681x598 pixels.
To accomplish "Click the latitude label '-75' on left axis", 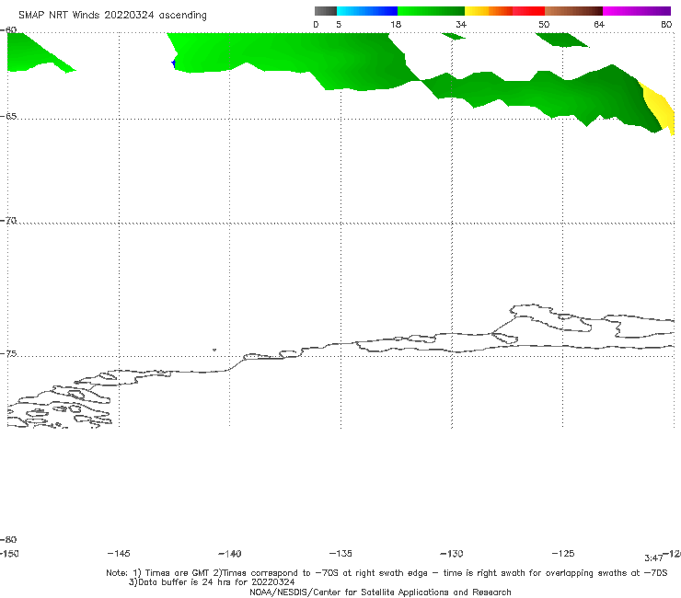I will click(8, 353).
